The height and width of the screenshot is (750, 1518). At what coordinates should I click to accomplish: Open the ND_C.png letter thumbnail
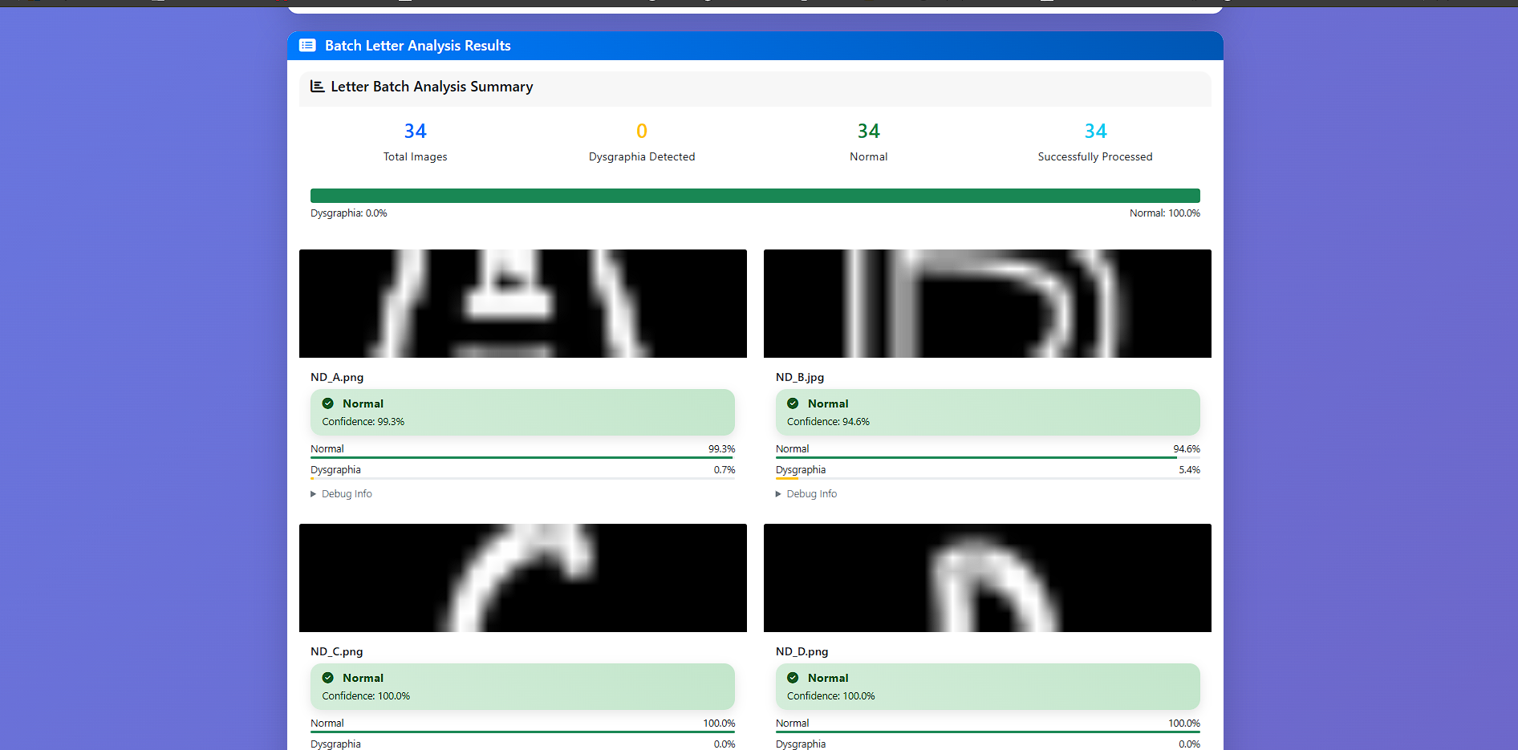click(523, 578)
